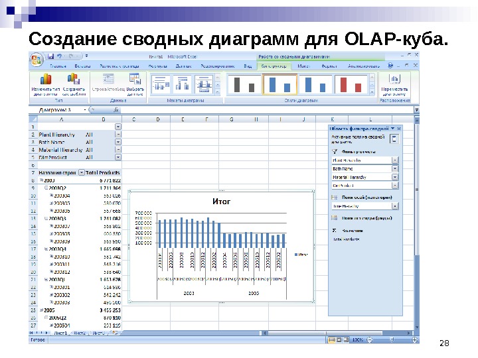The image size is (478, 358).
Task: Choose the third blue chart style
Action: (x=315, y=84)
